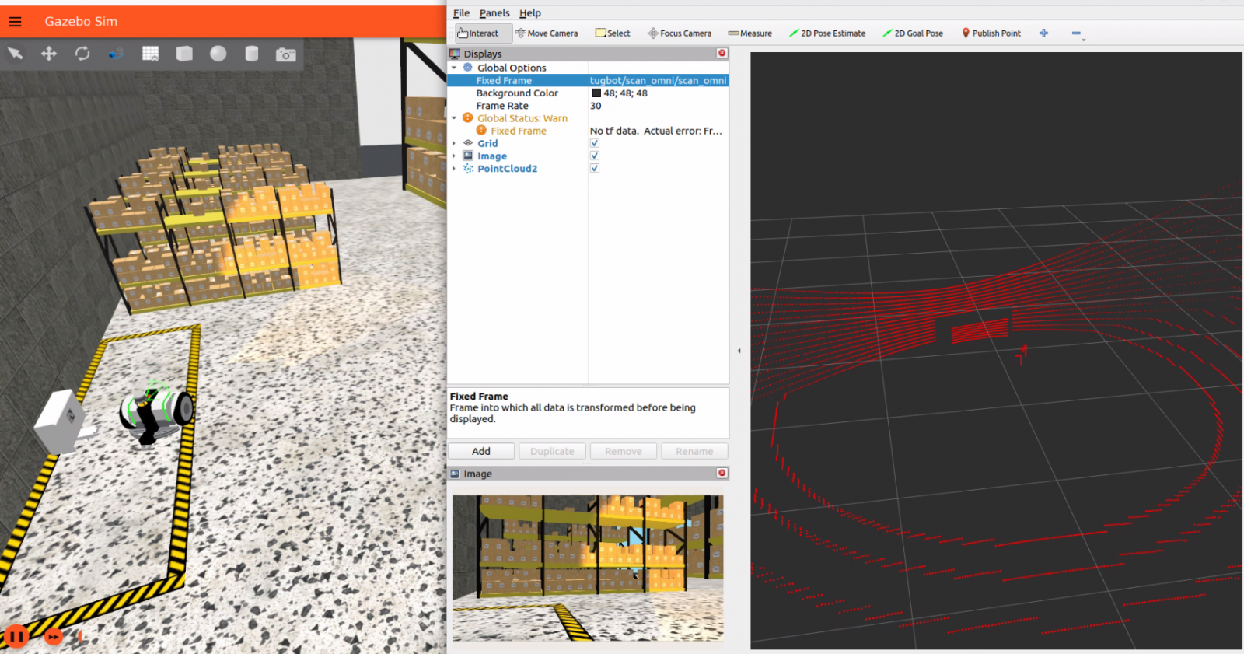Activate the 2D Goal Pose tool

(x=913, y=33)
